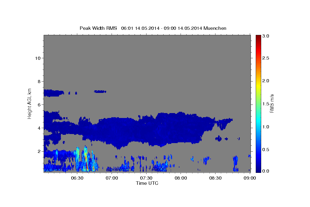Click the colorbar value 0.5
This screenshot has height=207, width=310.
(x=266, y=150)
